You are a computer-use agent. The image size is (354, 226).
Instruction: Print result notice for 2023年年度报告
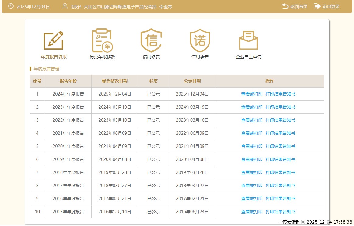280,107
